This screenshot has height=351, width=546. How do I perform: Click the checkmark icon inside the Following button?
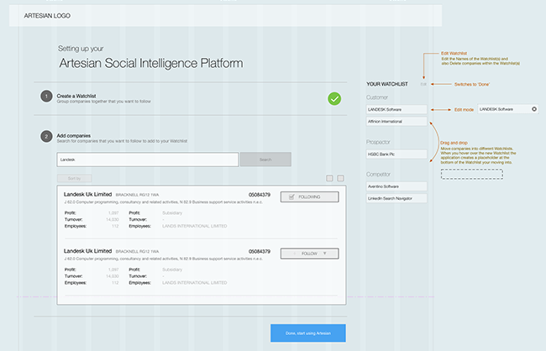[x=291, y=196]
